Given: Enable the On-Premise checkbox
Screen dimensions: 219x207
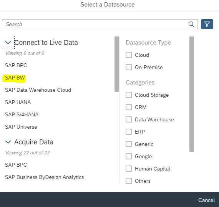Looking at the screenshot, I should [128, 67].
